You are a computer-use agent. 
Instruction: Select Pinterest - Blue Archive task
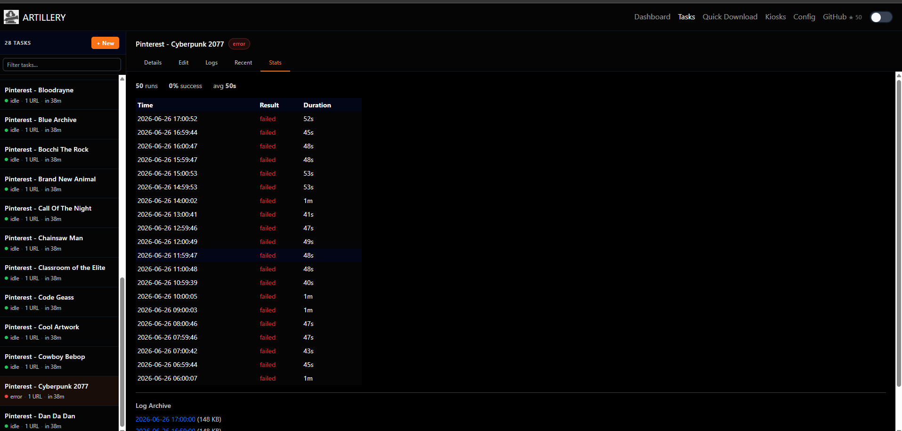(x=59, y=124)
